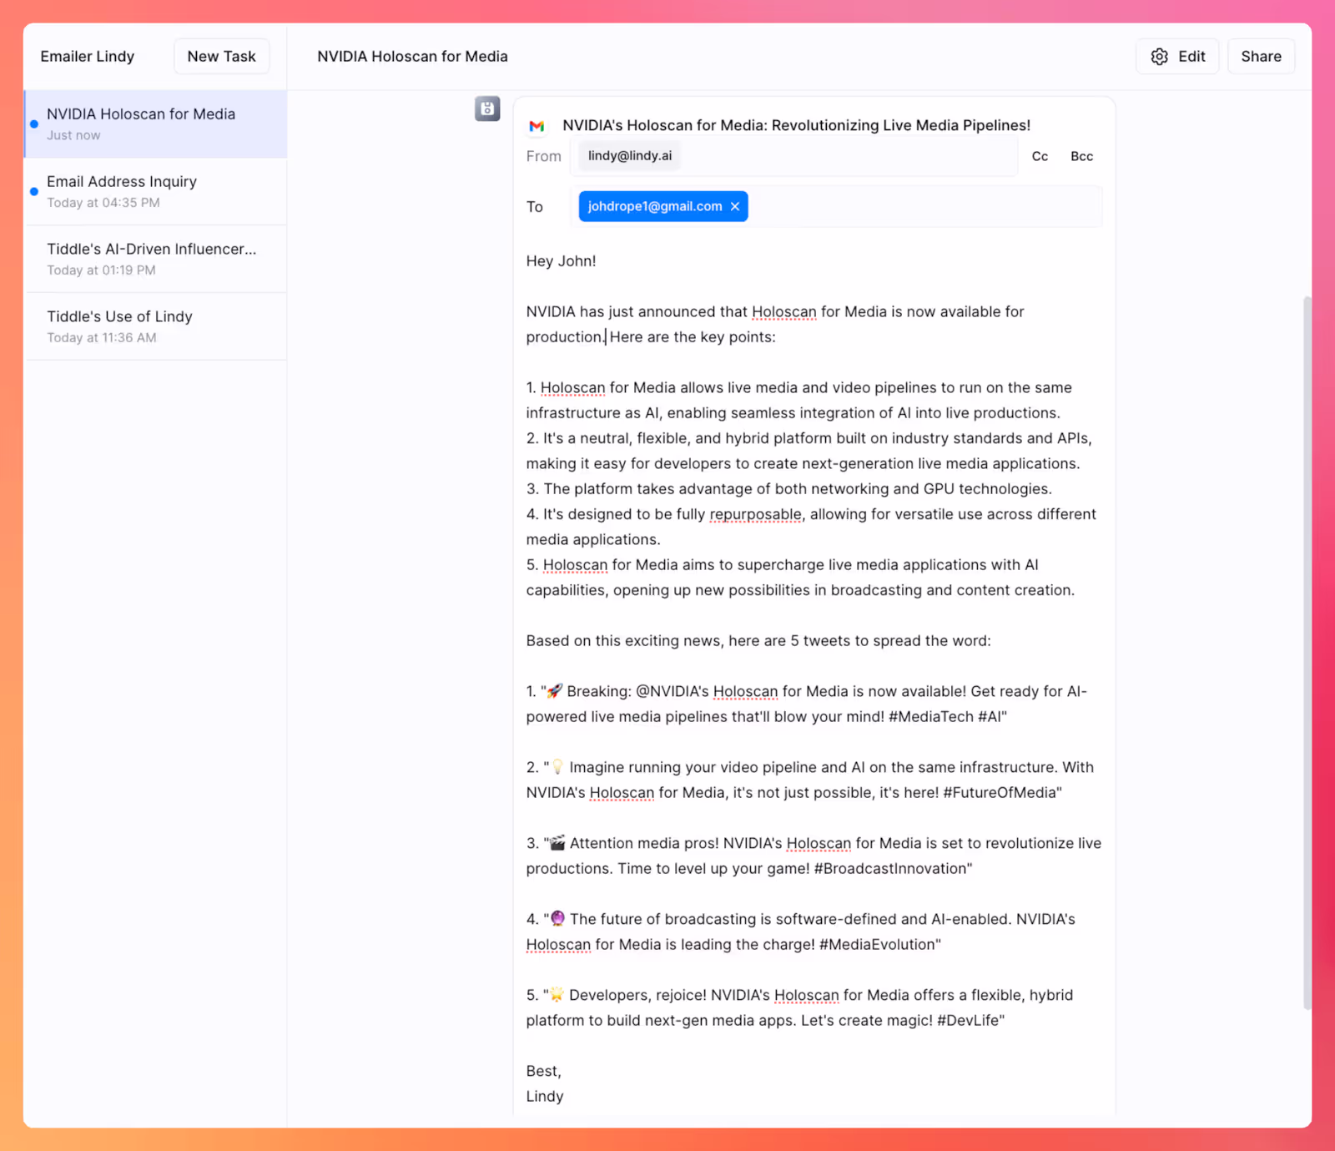Remove johdrope1@gmail.com recipient with X
Screen dimensions: 1335x1151
(735, 206)
